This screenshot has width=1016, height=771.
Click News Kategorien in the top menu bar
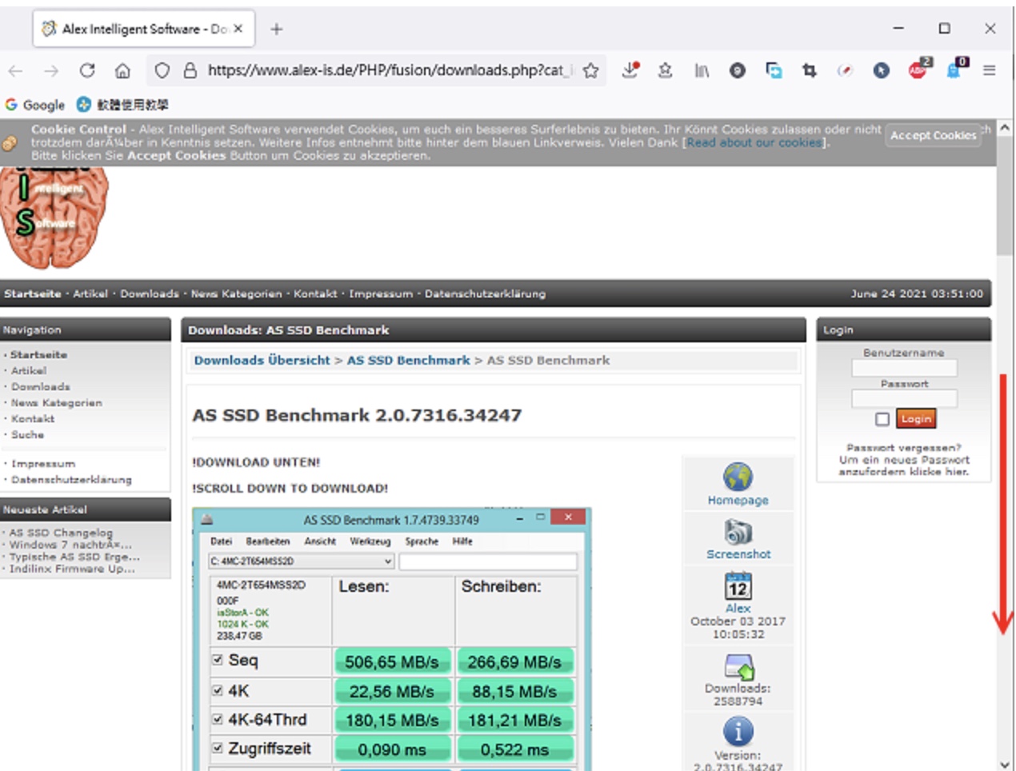pos(236,294)
